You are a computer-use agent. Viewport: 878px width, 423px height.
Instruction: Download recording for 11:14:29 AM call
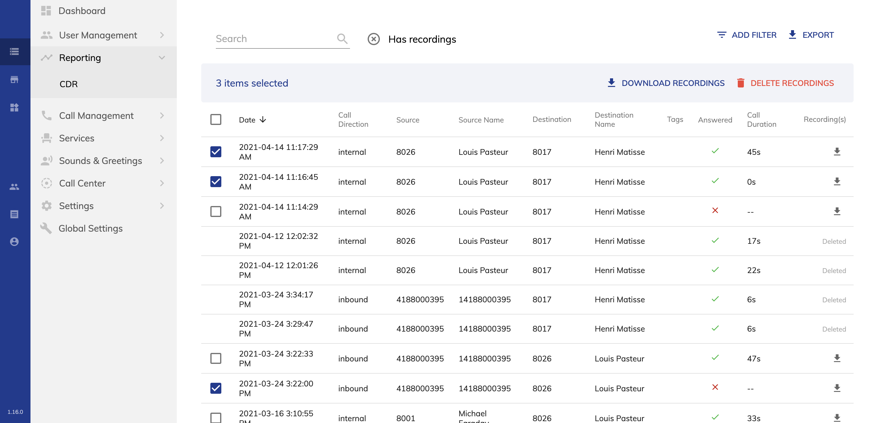pyautogui.click(x=837, y=211)
